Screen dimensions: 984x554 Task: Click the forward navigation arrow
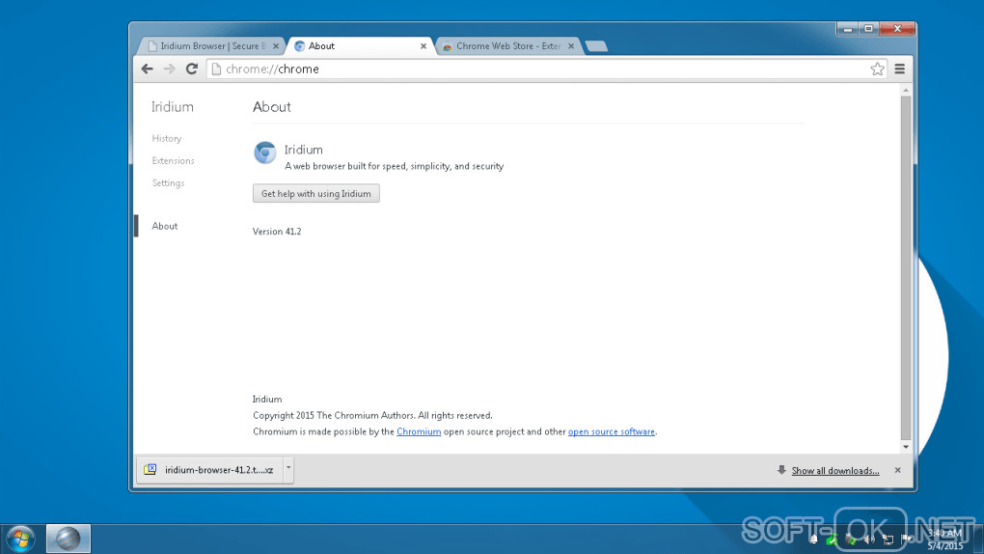pos(170,69)
